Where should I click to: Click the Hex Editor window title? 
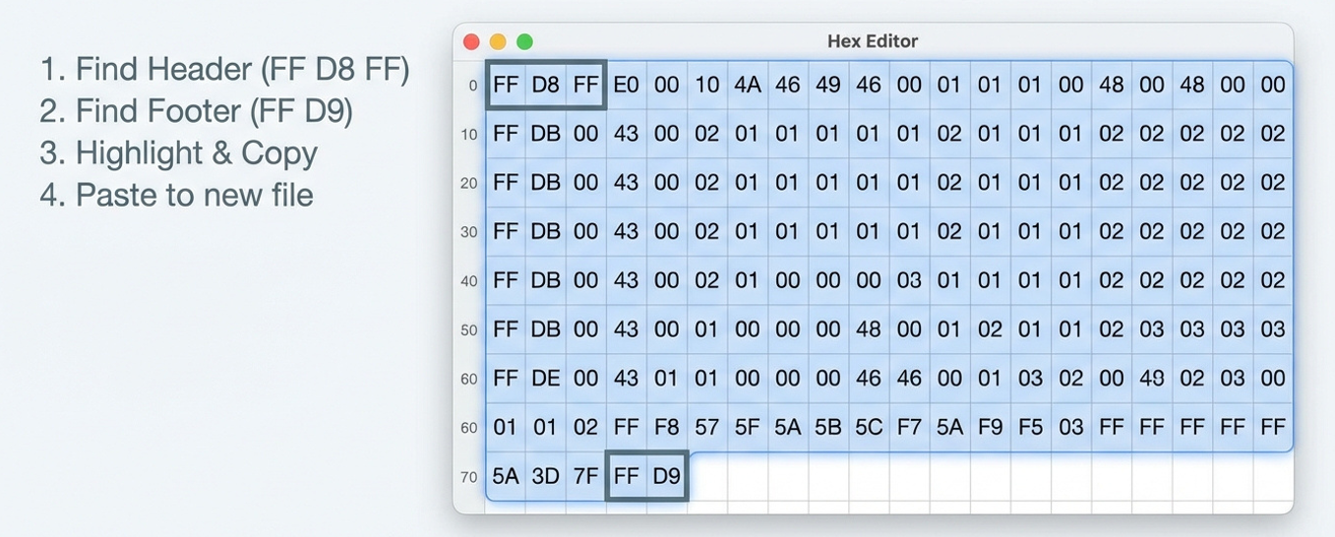[x=872, y=41]
